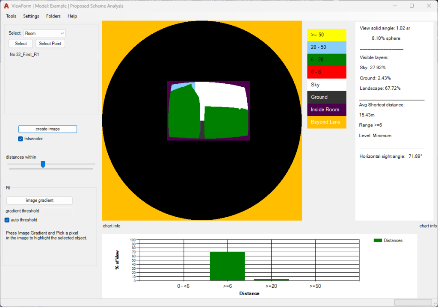Open the Folders menu
This screenshot has height=307, width=438.
(x=53, y=16)
